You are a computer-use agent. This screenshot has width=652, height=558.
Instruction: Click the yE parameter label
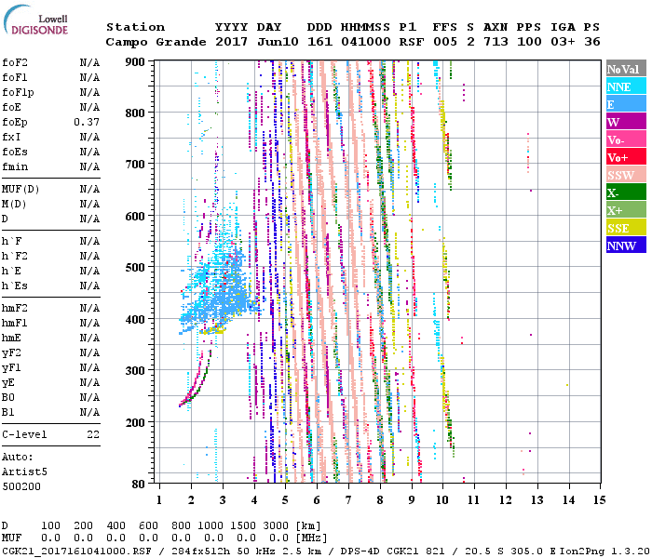7,383
